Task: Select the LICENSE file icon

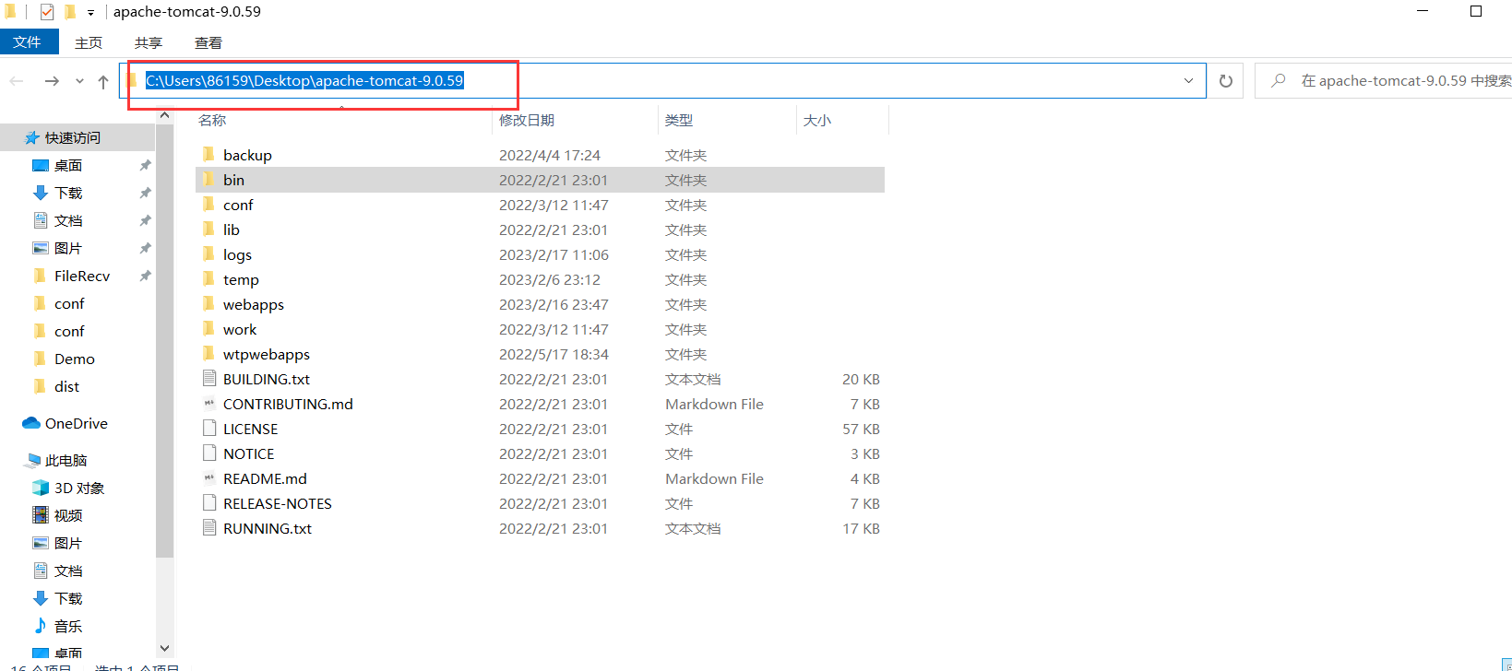Action: pos(209,429)
